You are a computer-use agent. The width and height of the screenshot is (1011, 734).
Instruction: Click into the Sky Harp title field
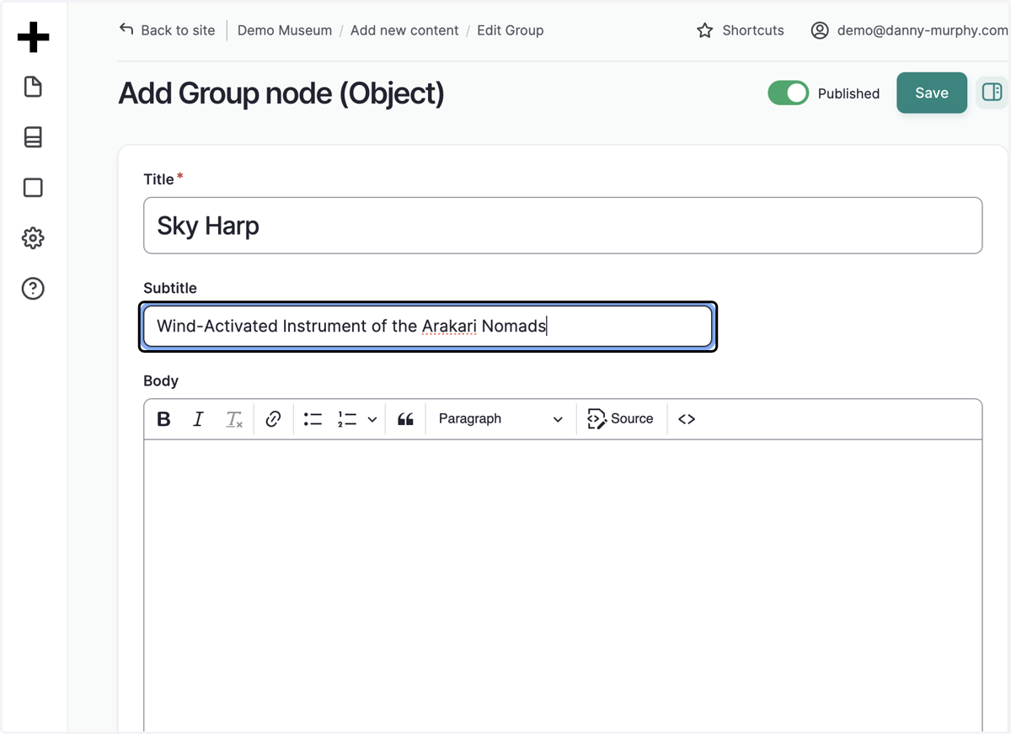(563, 226)
